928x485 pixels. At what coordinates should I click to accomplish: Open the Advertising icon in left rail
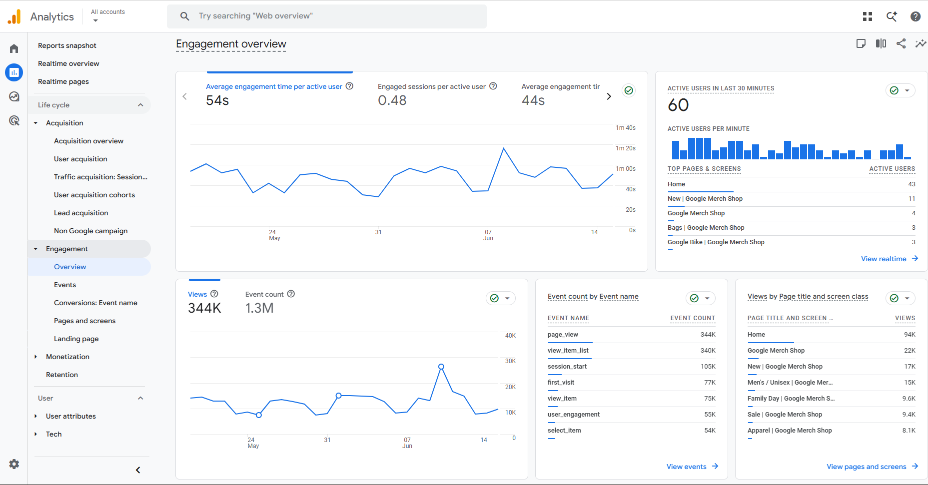click(14, 120)
